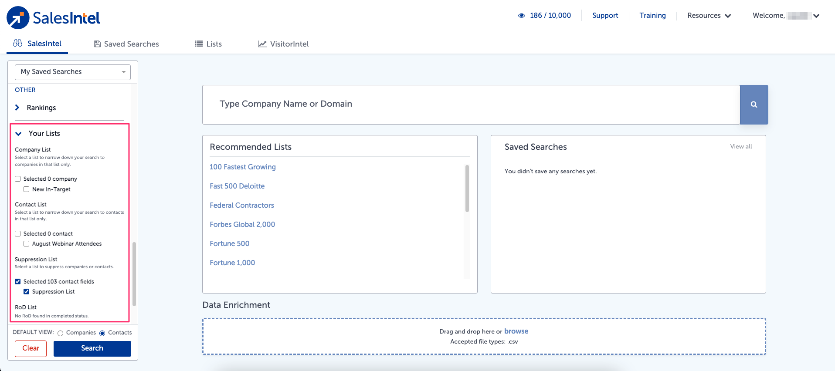Image resolution: width=835 pixels, height=371 pixels.
Task: Click the OTHER section heading
Action: 25,90
